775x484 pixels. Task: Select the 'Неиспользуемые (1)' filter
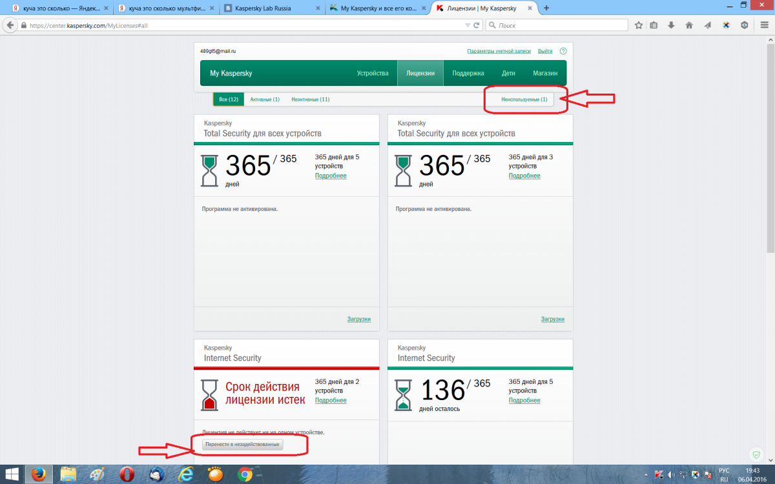click(524, 99)
